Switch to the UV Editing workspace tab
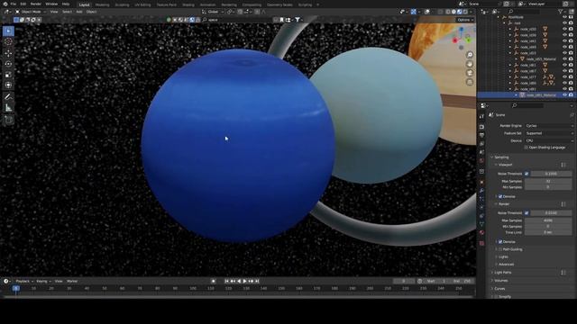The width and height of the screenshot is (577, 324). point(142,5)
